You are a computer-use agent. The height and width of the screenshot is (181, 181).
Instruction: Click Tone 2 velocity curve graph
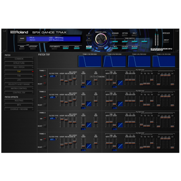pos(89,104)
